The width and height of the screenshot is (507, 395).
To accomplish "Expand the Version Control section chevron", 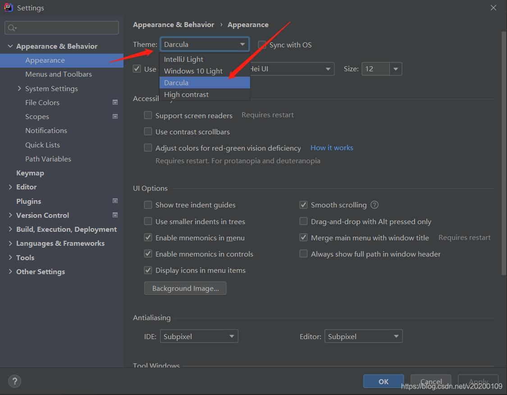I will (x=10, y=215).
